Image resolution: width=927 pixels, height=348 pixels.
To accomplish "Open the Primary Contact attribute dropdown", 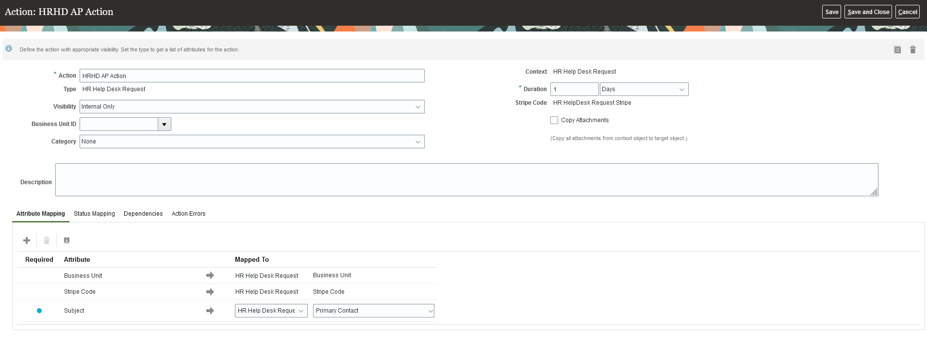I will click(374, 311).
